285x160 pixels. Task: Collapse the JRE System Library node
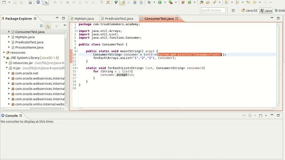4,57
